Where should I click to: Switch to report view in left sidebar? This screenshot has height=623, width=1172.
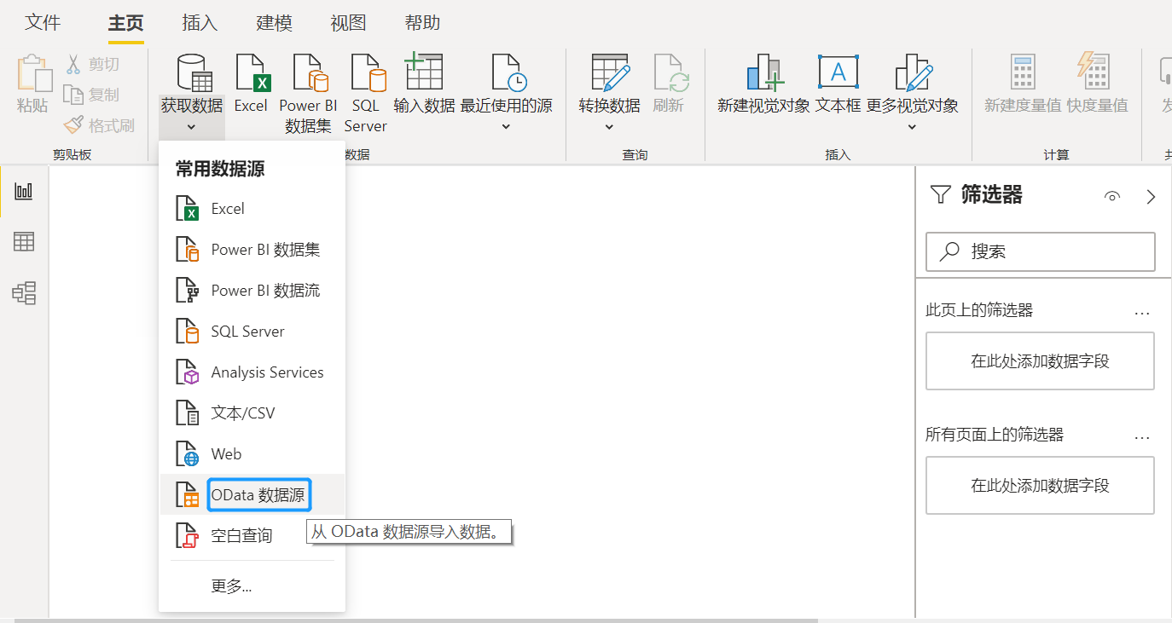[x=24, y=191]
